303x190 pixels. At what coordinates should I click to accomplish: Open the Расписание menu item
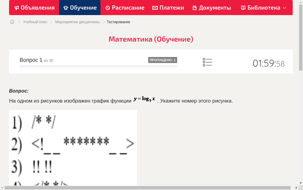[125, 8]
